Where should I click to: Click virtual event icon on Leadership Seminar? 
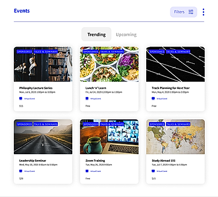point(21,171)
